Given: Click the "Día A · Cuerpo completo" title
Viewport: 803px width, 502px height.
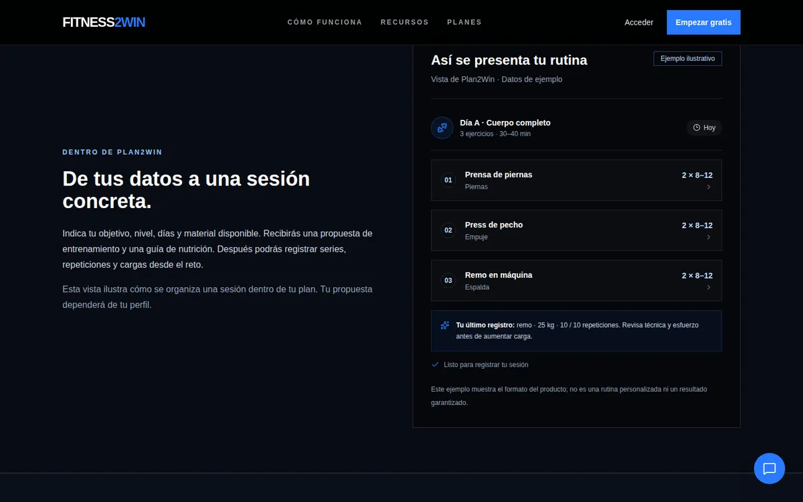Looking at the screenshot, I should (x=505, y=122).
